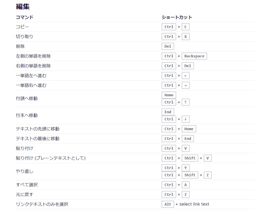The width and height of the screenshot is (255, 215).
Task: Click the right arrow key cap
Action: tap(185, 85)
